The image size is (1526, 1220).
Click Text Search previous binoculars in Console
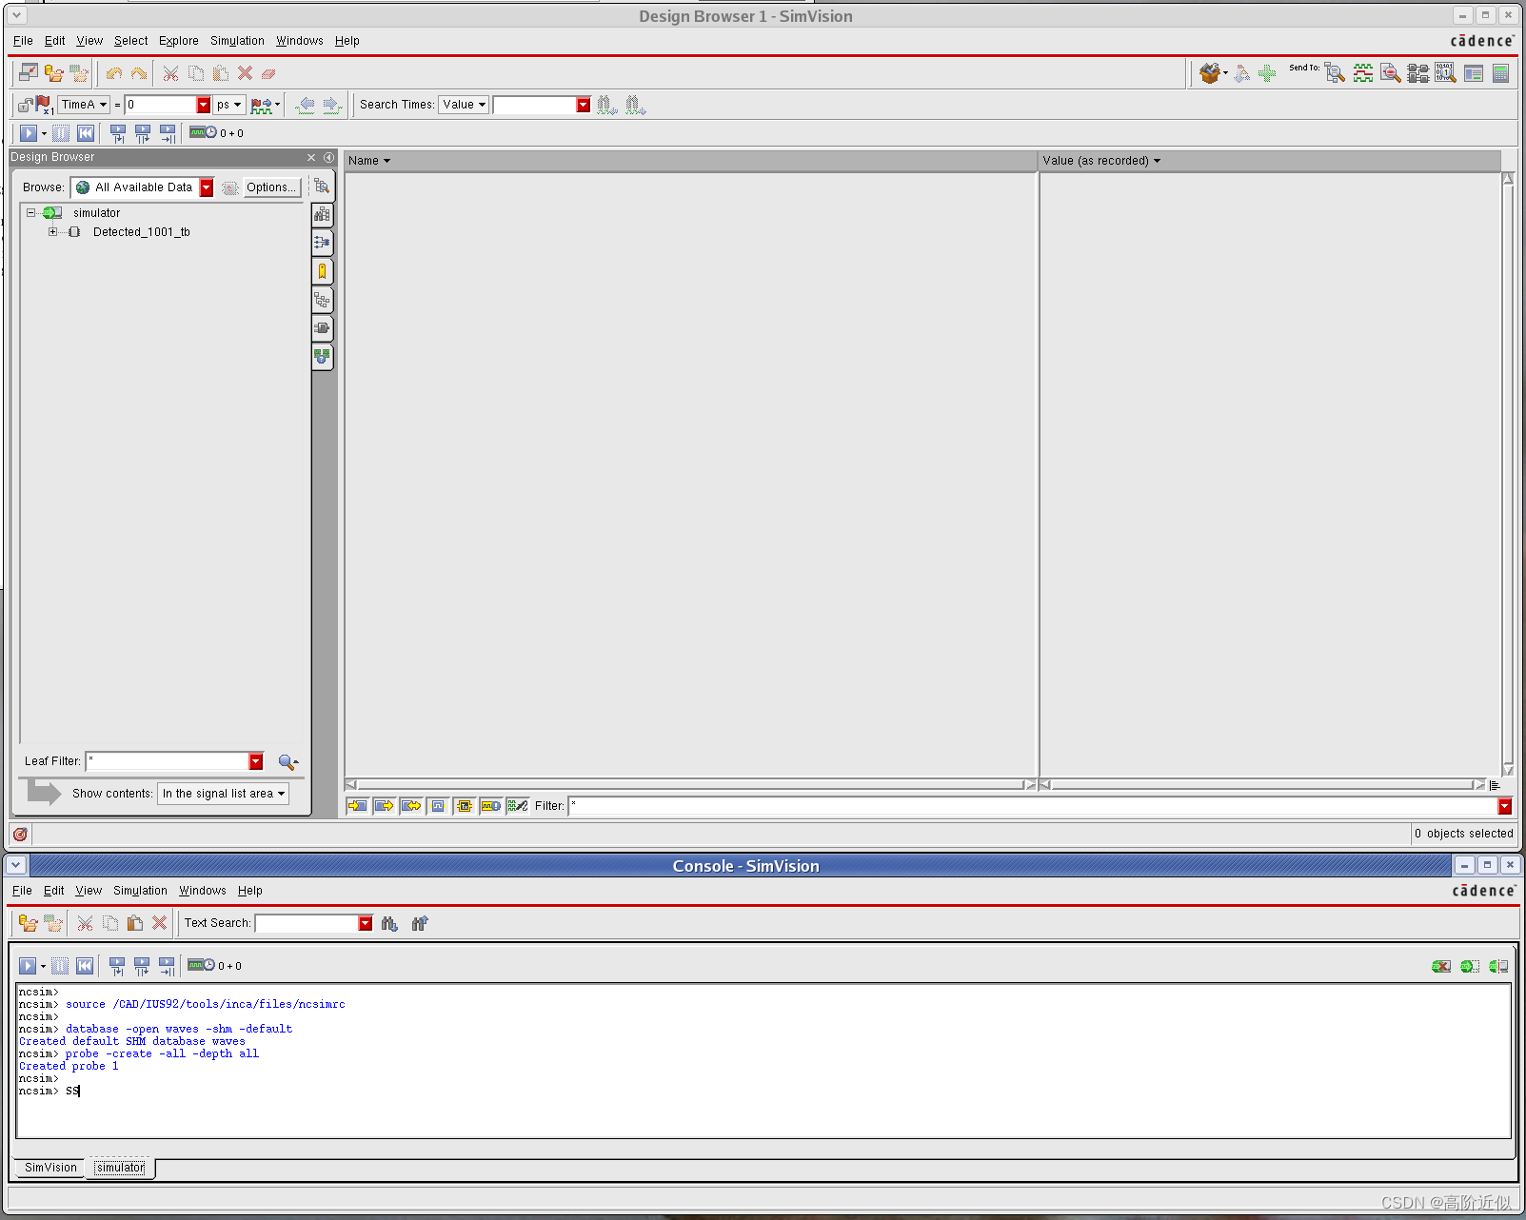pos(420,923)
